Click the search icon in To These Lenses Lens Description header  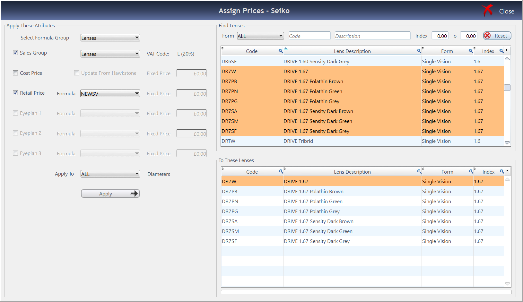[419, 171]
